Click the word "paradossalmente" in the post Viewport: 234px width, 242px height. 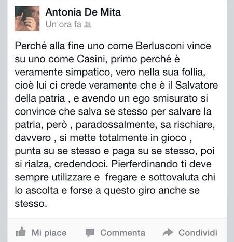116,125
